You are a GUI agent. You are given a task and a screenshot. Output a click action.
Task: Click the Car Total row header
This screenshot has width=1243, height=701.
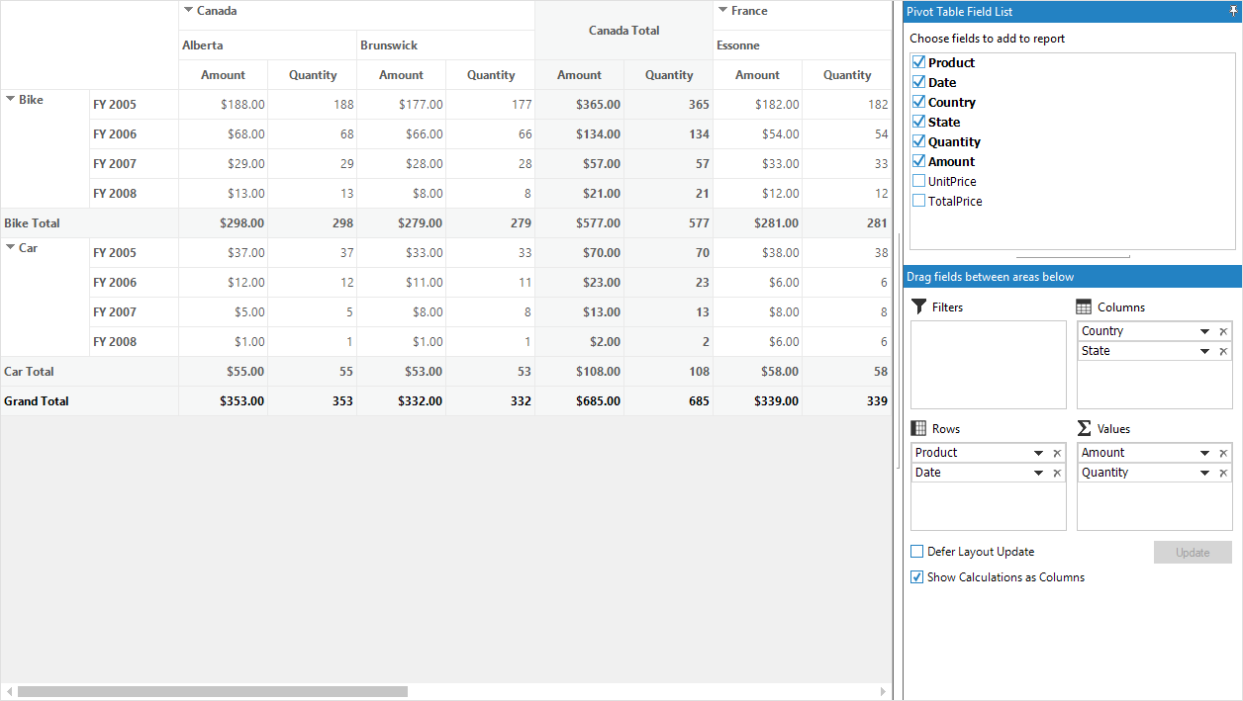point(89,372)
